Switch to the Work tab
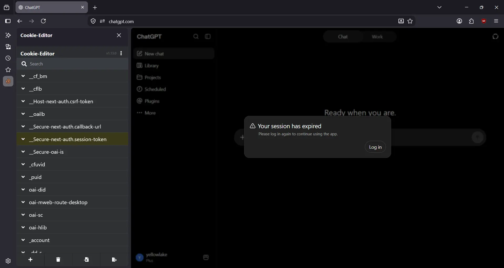This screenshot has height=268, width=504. pos(377,37)
